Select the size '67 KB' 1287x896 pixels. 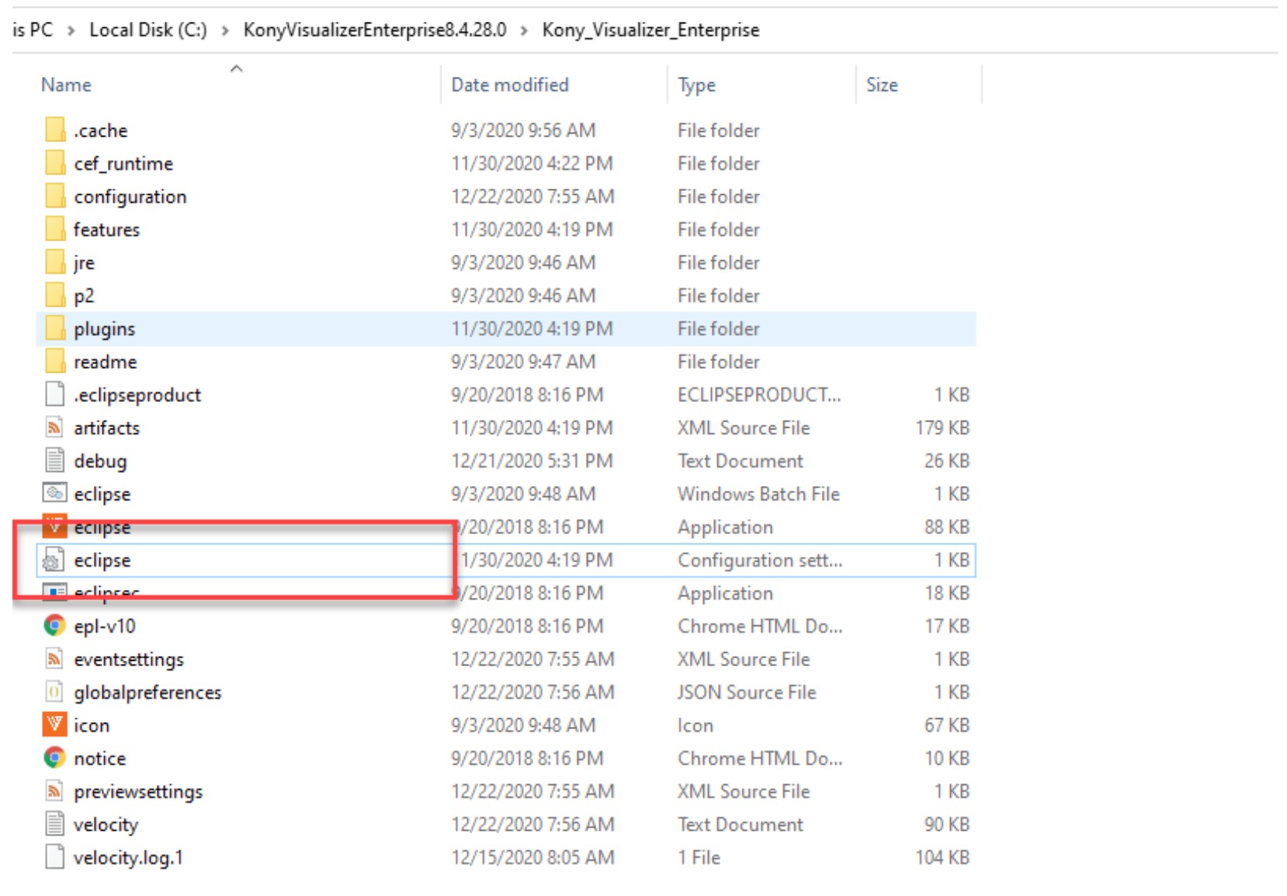tap(947, 725)
